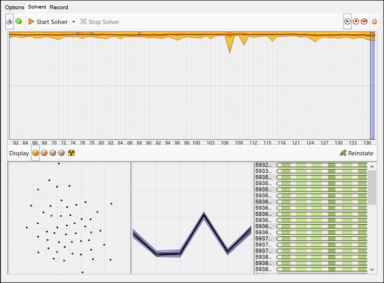Select the green Annealing solver icon
This screenshot has width=384, height=283.
pos(18,22)
